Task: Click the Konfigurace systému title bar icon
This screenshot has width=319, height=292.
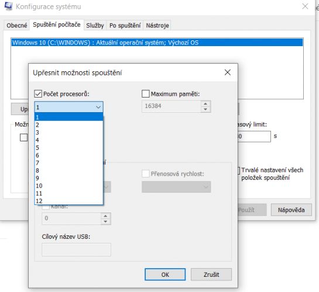Action: click(x=8, y=6)
